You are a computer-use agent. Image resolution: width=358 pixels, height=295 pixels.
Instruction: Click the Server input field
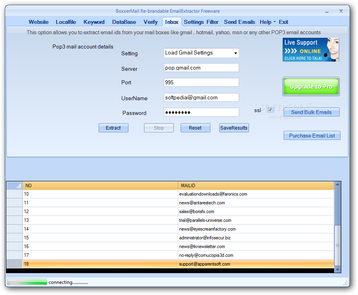[201, 68]
